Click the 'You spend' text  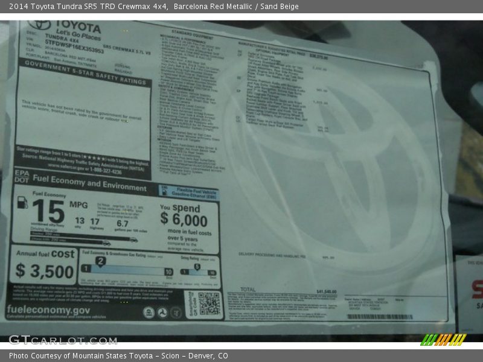pyautogui.click(x=180, y=208)
